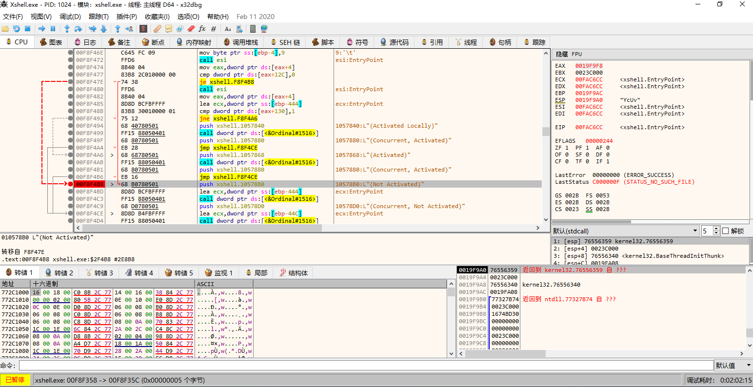
Task: Open the Scylla plugin icon
Action: click(143, 29)
